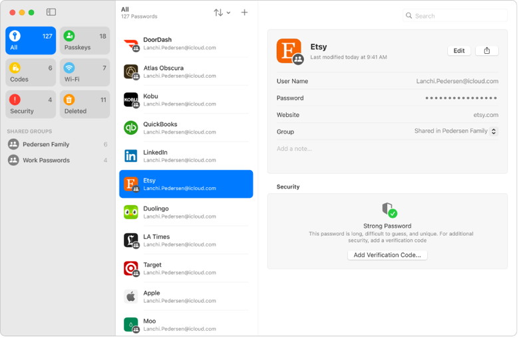Click the Etsy icon in list
The height and width of the screenshot is (338, 519).
131,185
